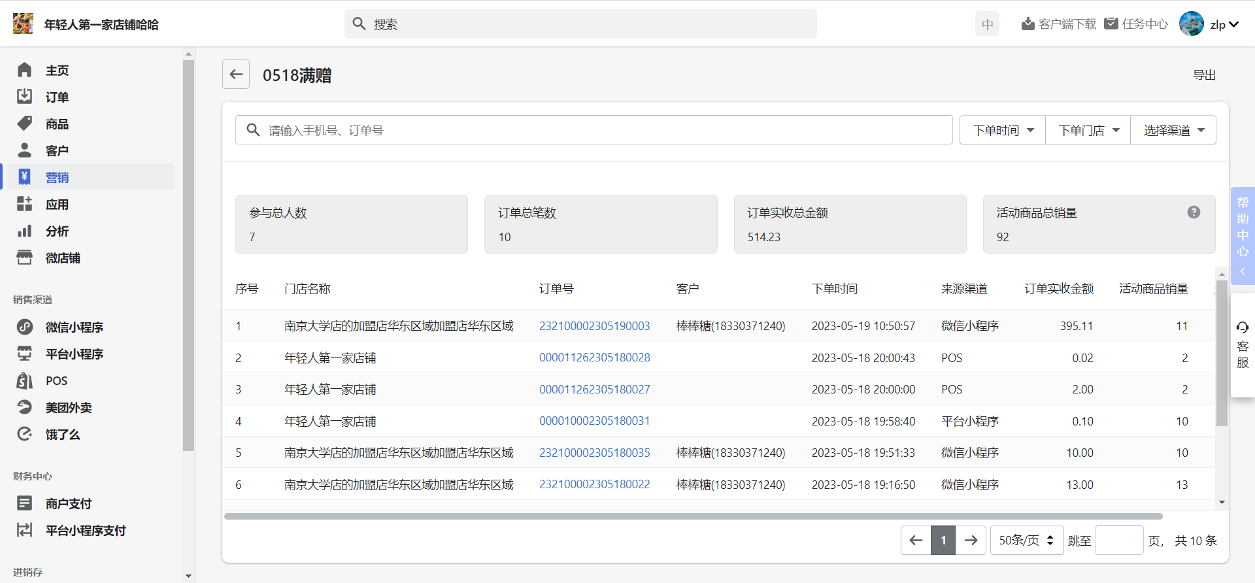Open order 232100002305190003
The image size is (1255, 583).
pyautogui.click(x=594, y=325)
